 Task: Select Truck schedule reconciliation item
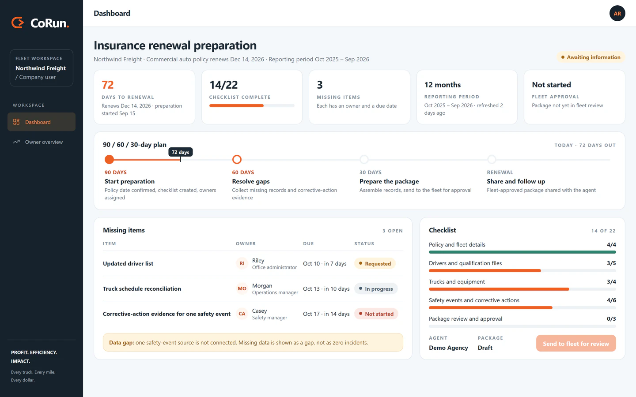coord(142,288)
